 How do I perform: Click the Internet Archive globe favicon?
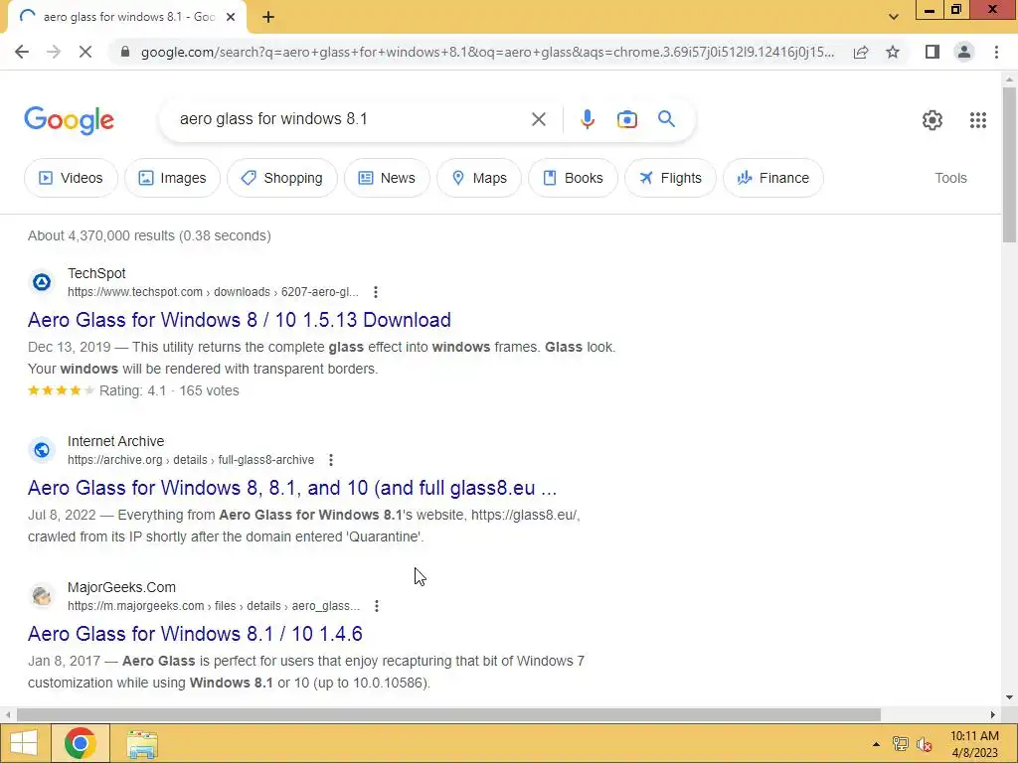[42, 450]
